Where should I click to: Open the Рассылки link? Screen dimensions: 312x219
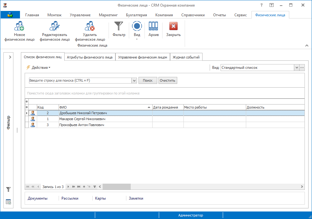pyautogui.click(x=70, y=198)
